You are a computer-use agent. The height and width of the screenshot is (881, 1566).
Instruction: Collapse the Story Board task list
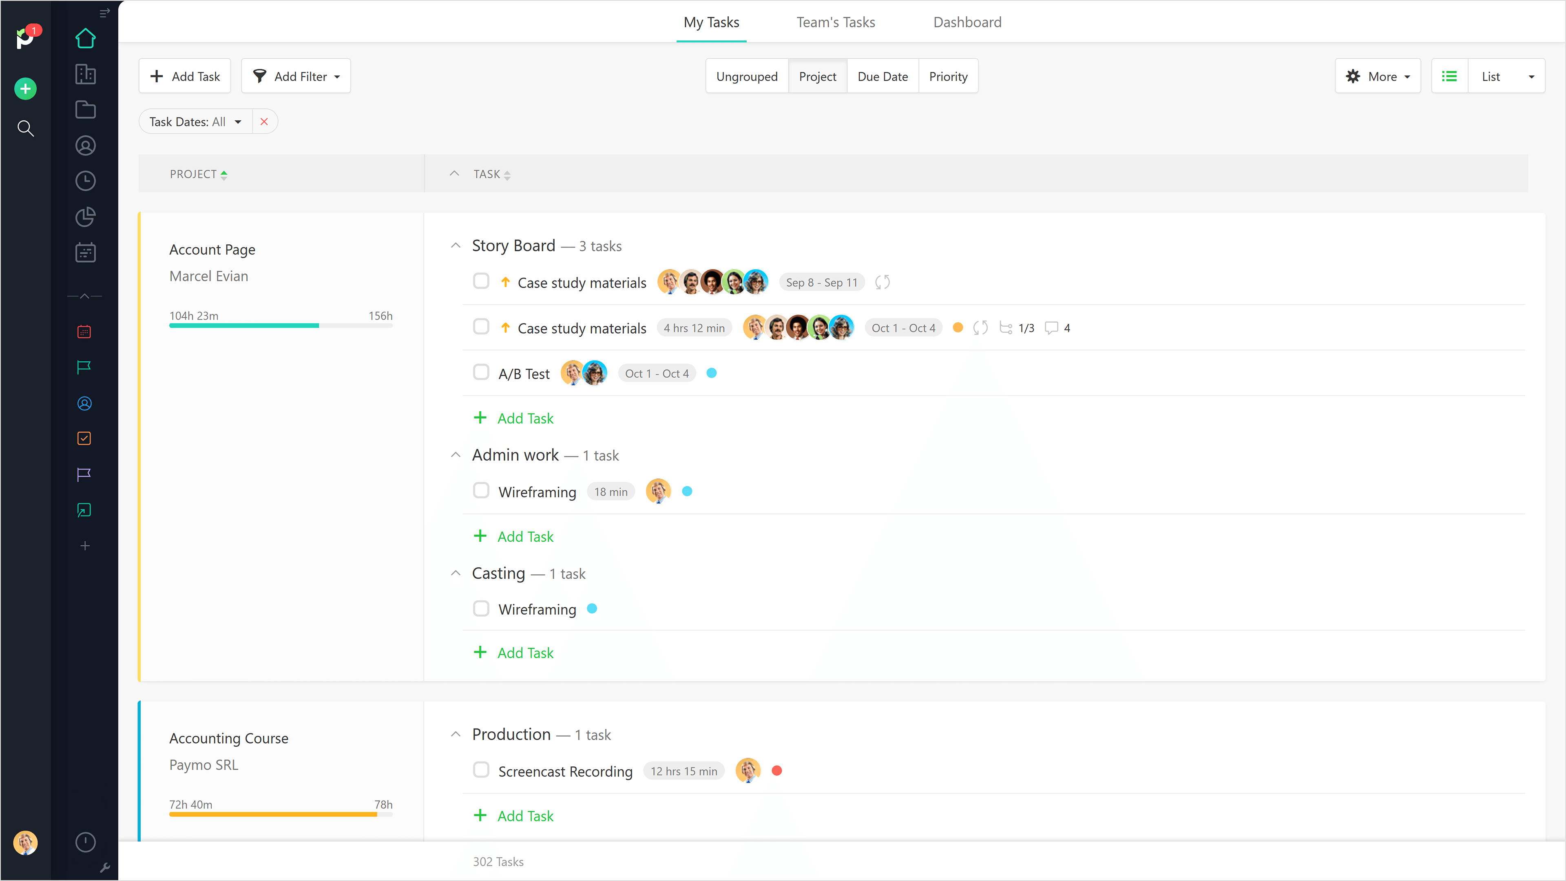click(x=456, y=246)
